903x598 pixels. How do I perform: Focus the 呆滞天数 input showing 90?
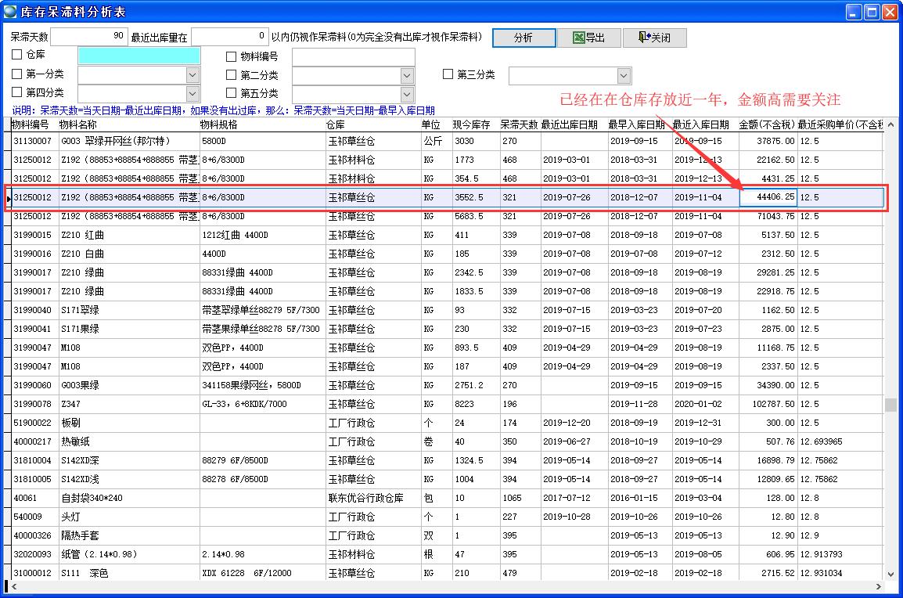[x=89, y=36]
